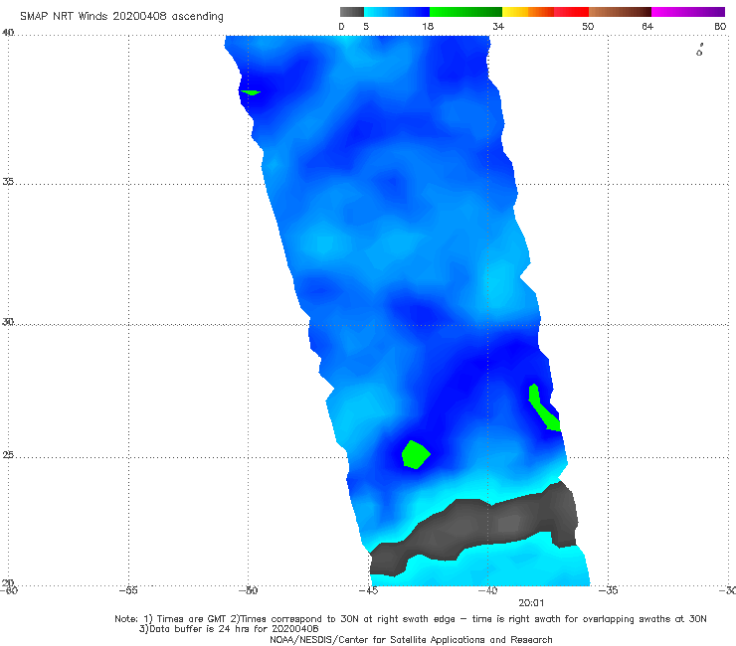Screen dimensions: 736x646
Task: Click the small green patch near 38N -50
Action: coord(251,92)
